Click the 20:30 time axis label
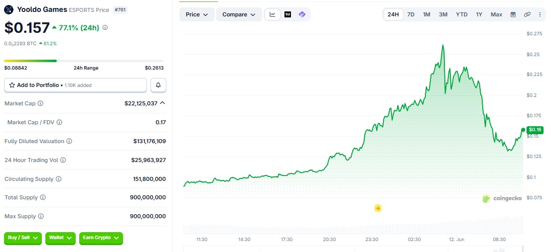Viewport: 551px width, 252px height. pos(329,240)
